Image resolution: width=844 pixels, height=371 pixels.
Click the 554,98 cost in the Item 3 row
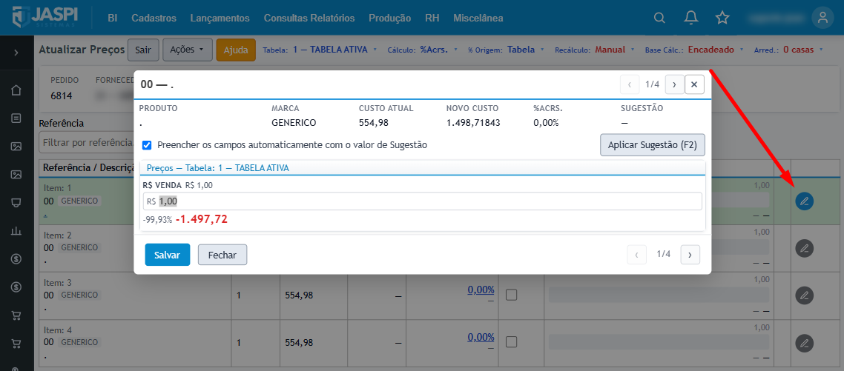tap(299, 295)
